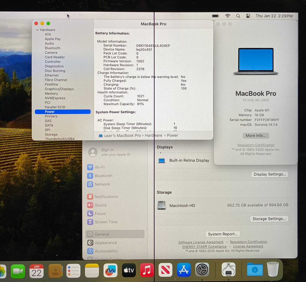Open Reminders from the Dock
The image size is (306, 282).
pos(73,271)
